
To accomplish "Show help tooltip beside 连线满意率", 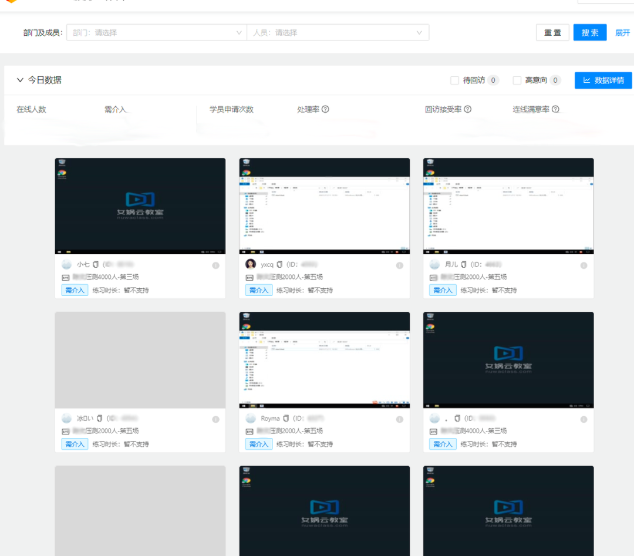I will [555, 109].
